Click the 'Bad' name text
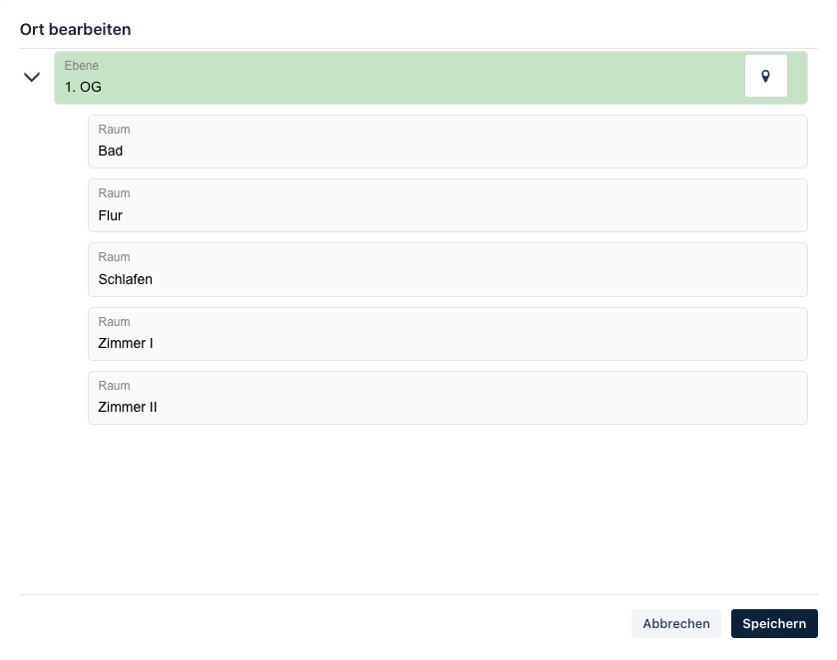Screen dimensions: 837x660 (x=111, y=151)
